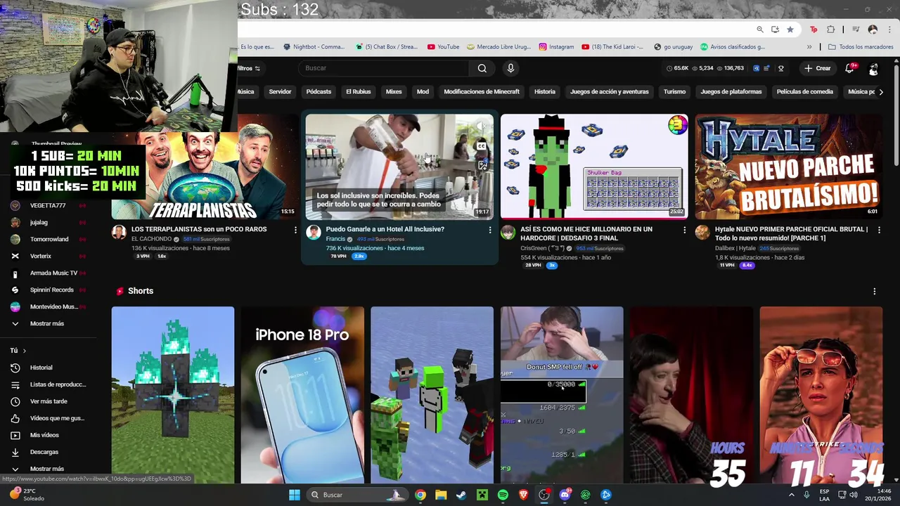Open Minecraft launcher taskbar icon

click(x=482, y=495)
